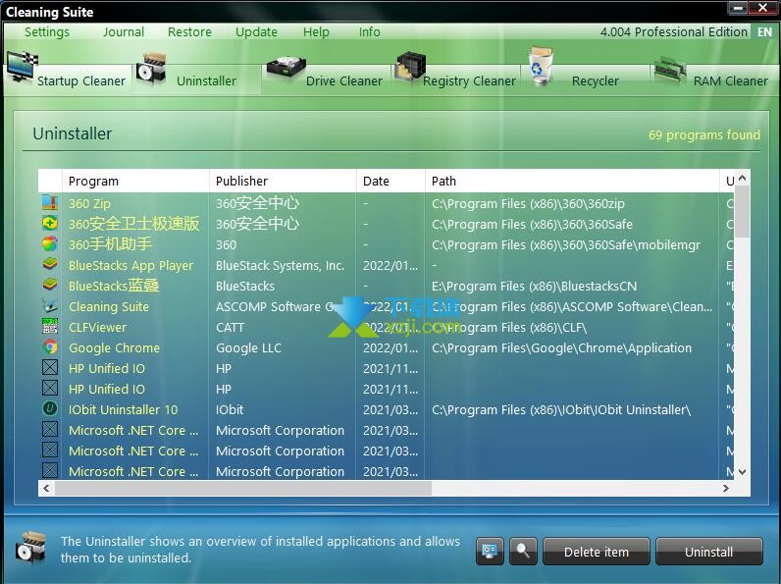Screen dimensions: 781x584
Task: Click path E:\Program Files (x86)\BluestacksCN
Action: (534, 286)
